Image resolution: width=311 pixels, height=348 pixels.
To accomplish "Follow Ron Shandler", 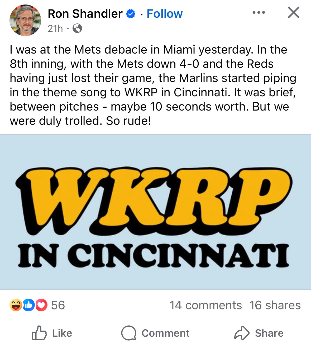I will pos(164,13).
